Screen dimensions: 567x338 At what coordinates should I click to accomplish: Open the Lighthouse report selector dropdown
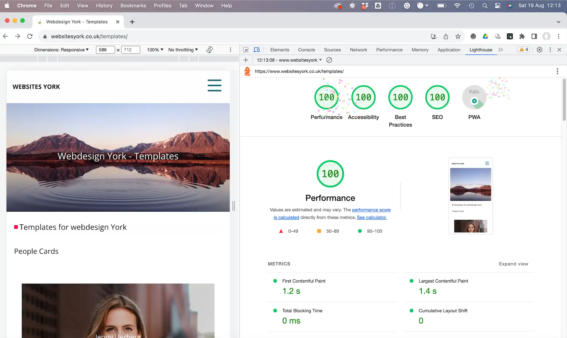point(289,60)
